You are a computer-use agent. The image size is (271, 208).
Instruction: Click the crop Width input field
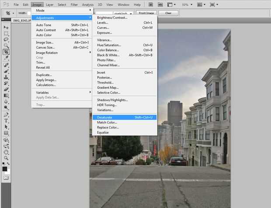coord(30,13)
